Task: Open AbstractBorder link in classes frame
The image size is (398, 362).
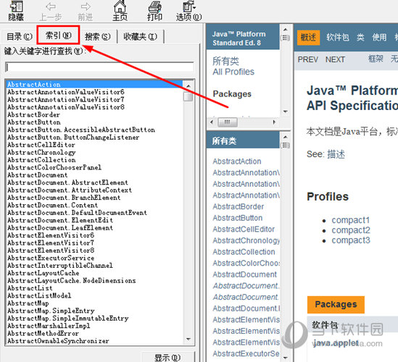Action: [238, 206]
